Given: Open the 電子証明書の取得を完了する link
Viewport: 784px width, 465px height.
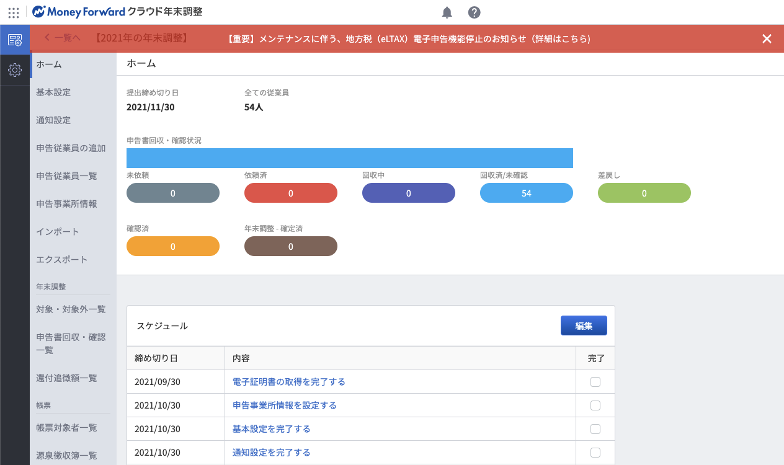Looking at the screenshot, I should click(288, 382).
